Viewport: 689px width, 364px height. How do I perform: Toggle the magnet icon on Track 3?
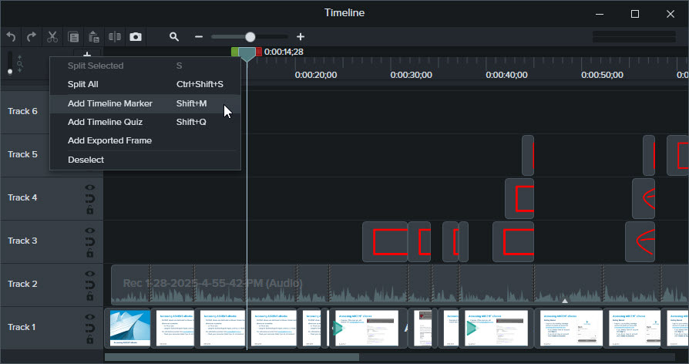89,242
